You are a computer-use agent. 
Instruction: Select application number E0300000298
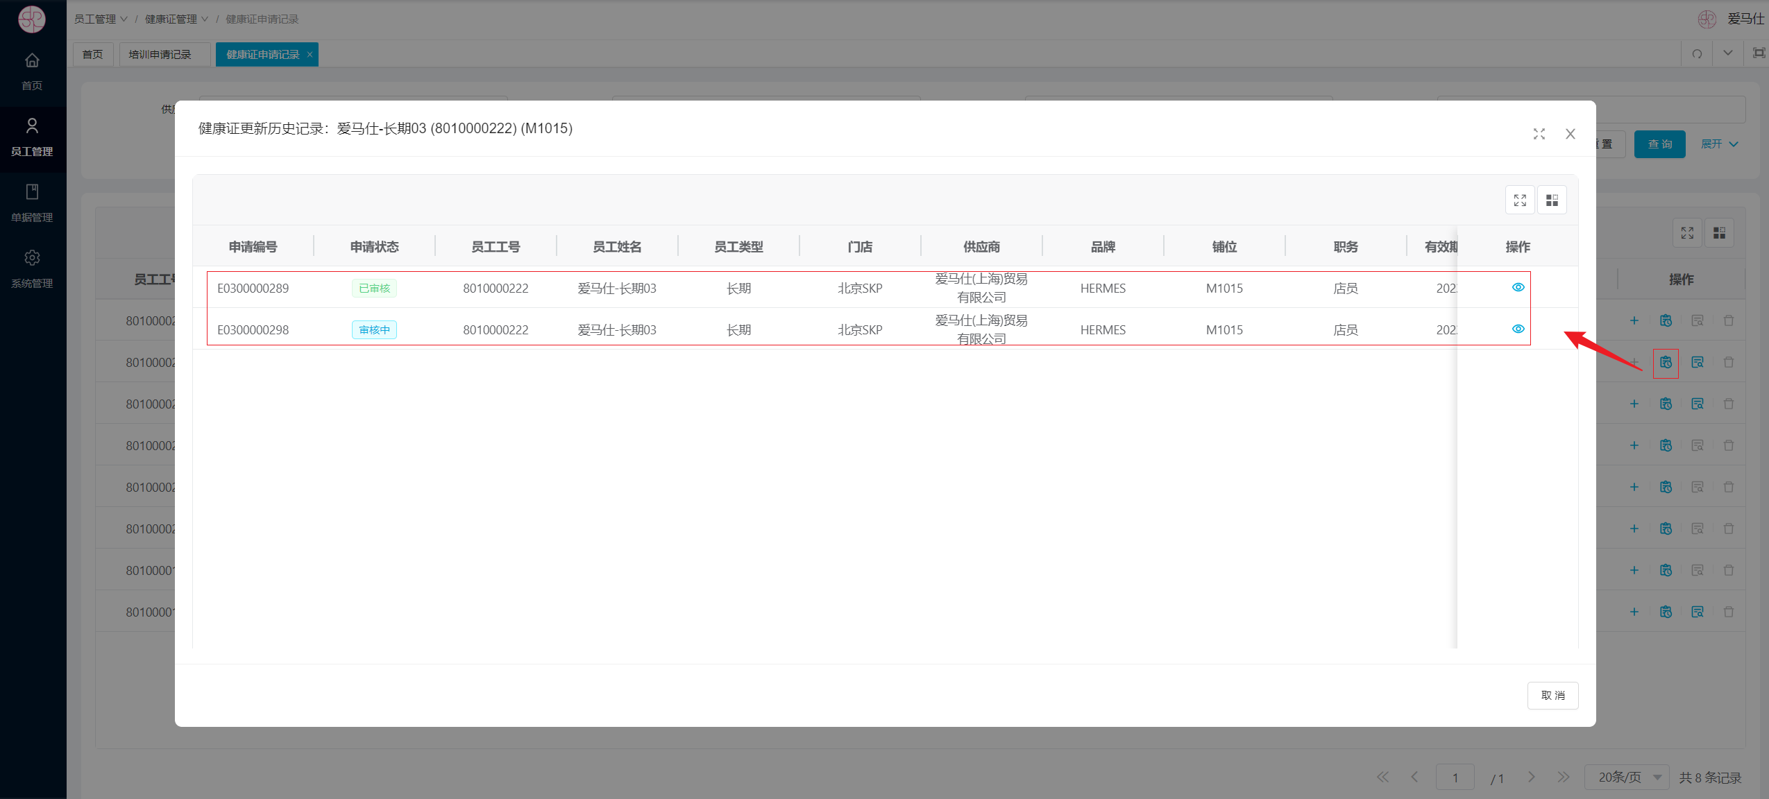[253, 330]
